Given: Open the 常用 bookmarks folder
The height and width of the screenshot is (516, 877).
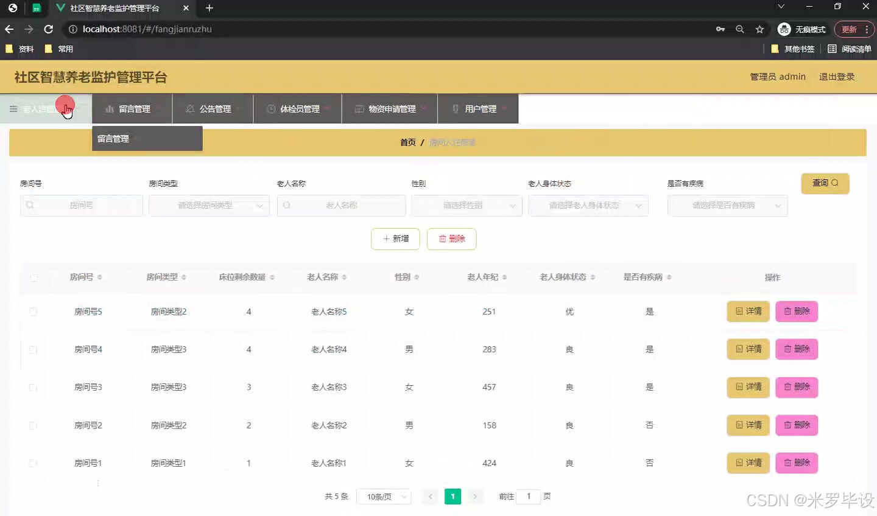Looking at the screenshot, I should pos(59,49).
